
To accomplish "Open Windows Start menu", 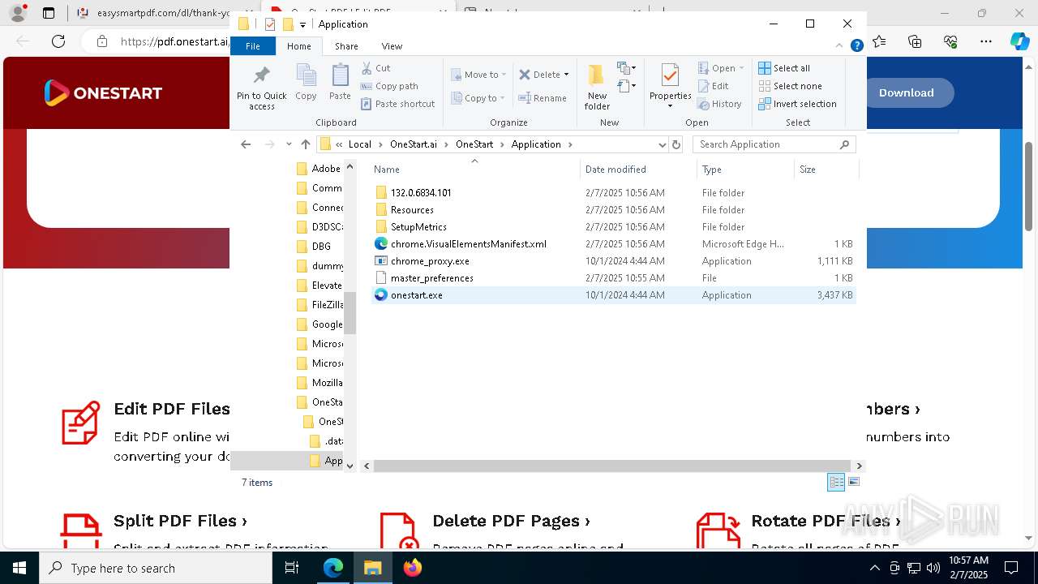I will [x=19, y=568].
